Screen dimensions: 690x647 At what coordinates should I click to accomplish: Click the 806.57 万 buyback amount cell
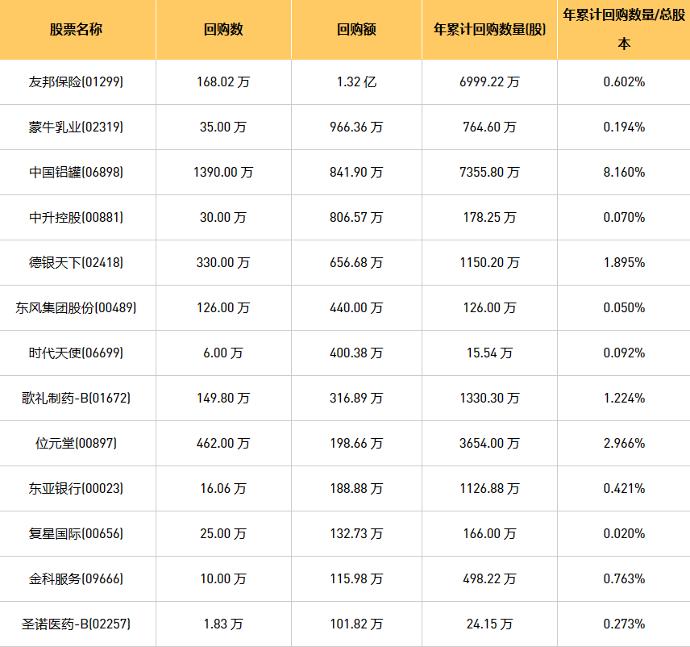[356, 218]
